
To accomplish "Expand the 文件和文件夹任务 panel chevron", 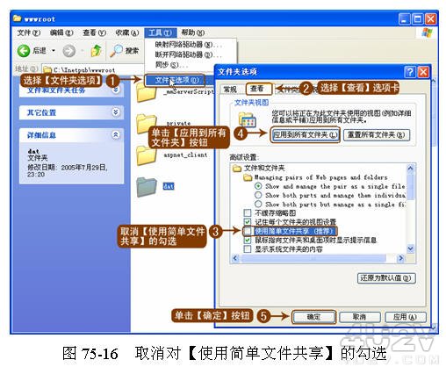I will (116, 90).
